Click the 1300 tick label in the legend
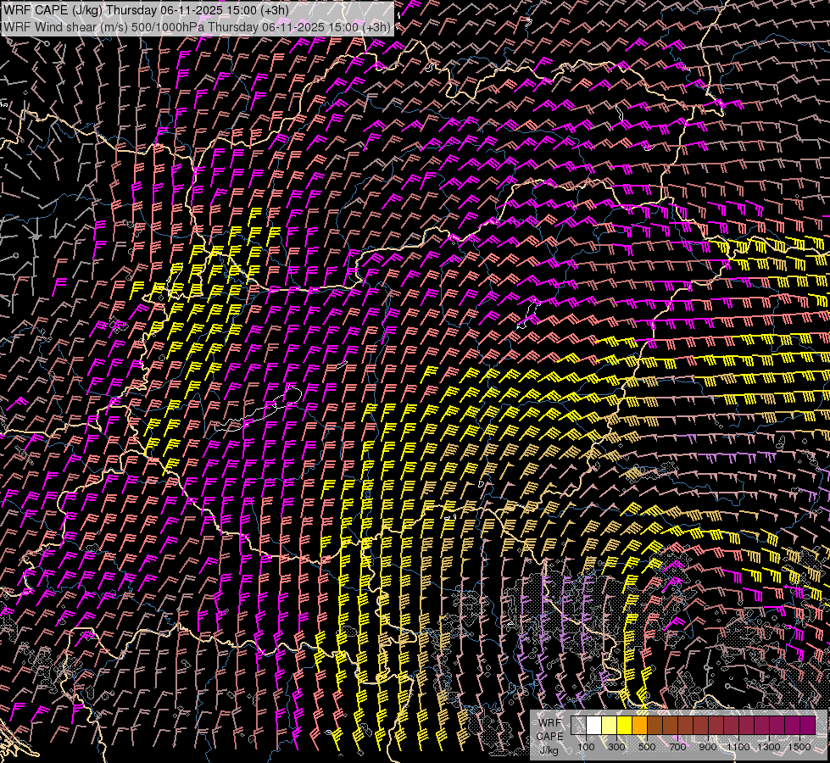 click(769, 747)
